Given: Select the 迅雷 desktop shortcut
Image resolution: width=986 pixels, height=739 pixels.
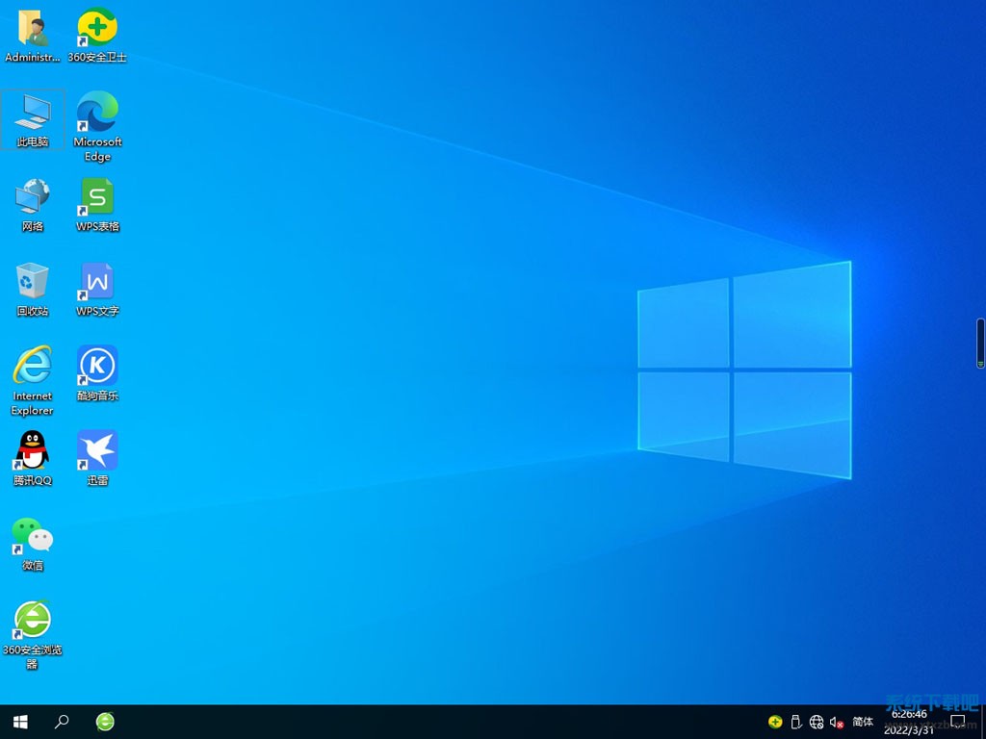Looking at the screenshot, I should point(97,451).
